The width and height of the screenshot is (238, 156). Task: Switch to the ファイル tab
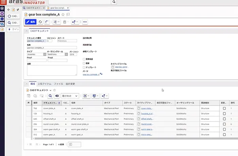tap(59, 84)
